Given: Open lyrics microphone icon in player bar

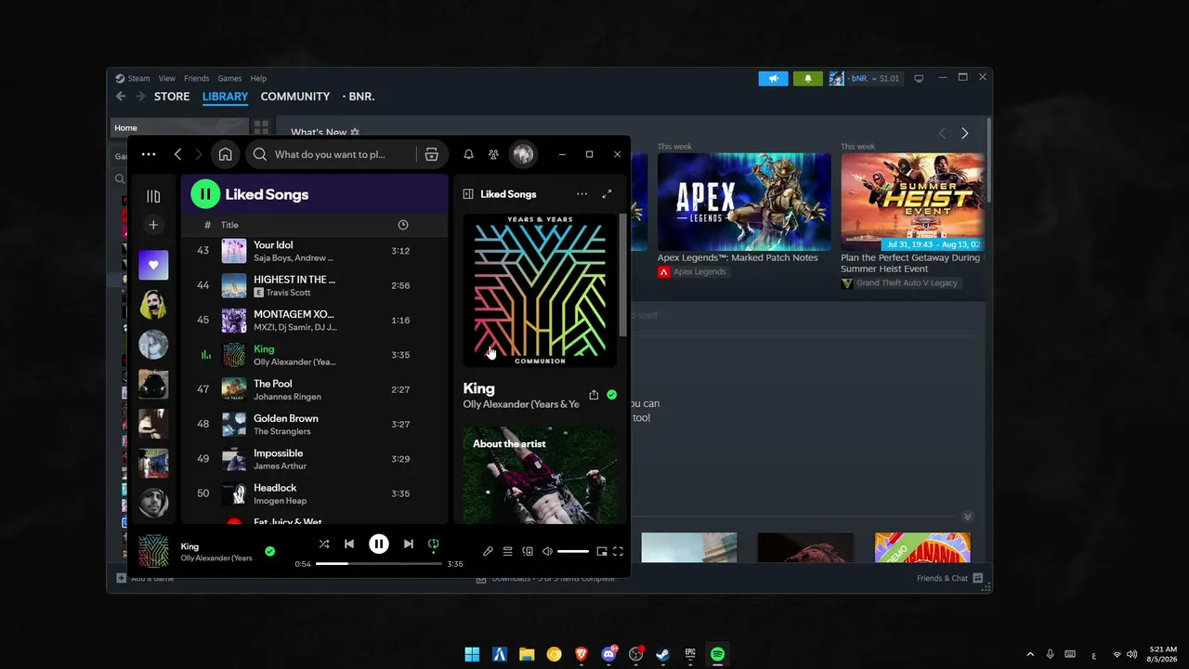Looking at the screenshot, I should click(x=488, y=551).
